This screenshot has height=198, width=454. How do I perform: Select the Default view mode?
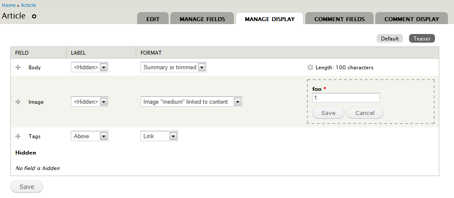pos(390,39)
